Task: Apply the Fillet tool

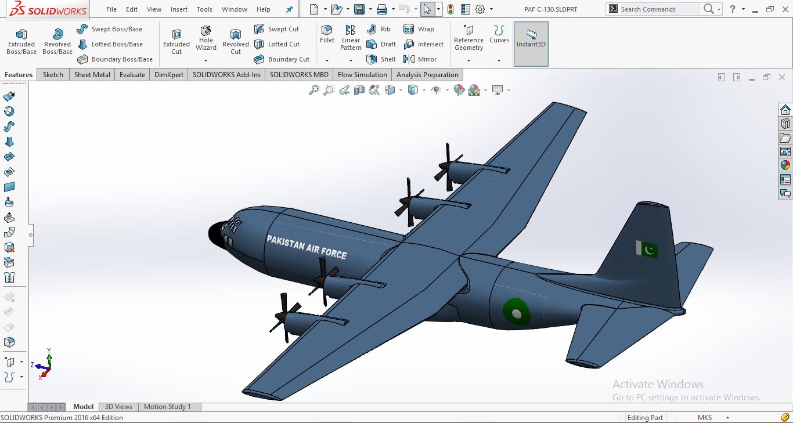Action: pos(327,34)
